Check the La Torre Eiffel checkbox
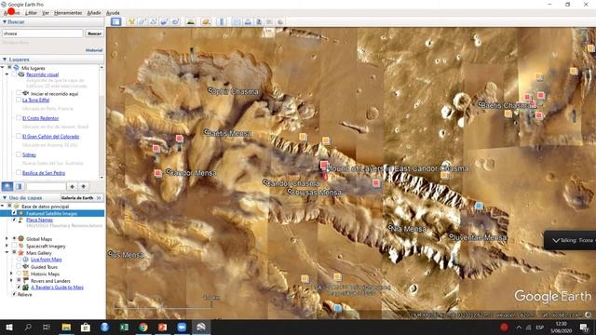 19,100
